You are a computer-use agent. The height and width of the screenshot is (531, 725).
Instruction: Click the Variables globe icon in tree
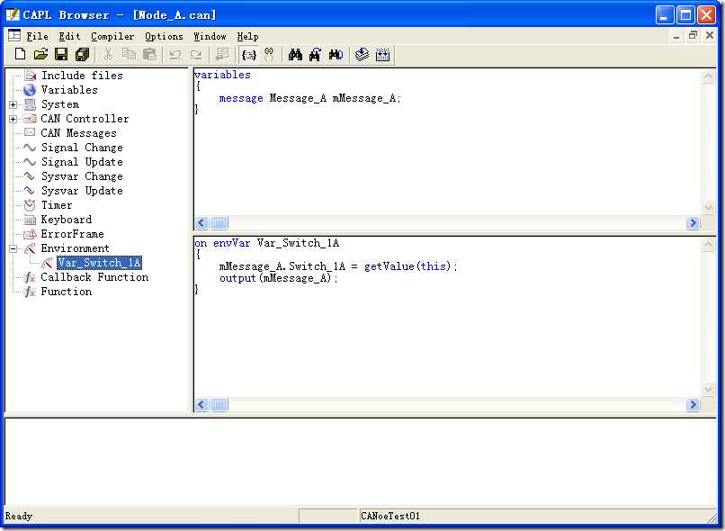coord(30,90)
